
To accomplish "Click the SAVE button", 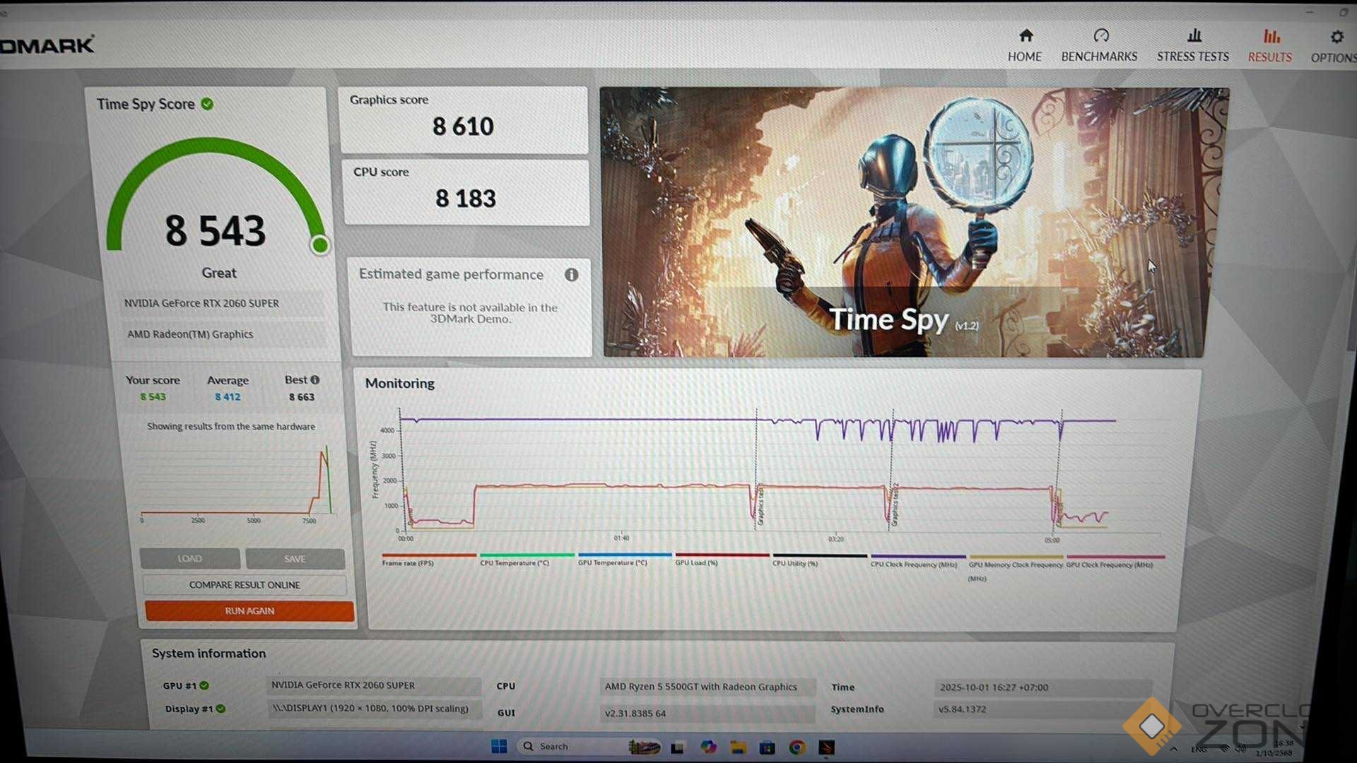I will pyautogui.click(x=295, y=559).
